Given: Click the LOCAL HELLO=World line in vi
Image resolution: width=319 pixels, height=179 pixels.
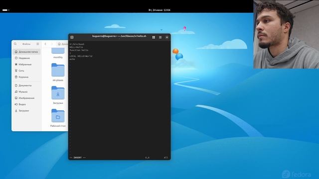Looking at the screenshot, I should tap(81, 56).
